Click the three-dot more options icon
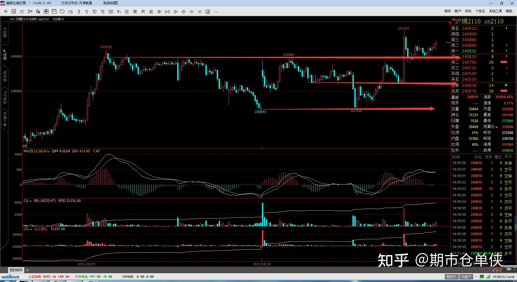This screenshot has height=282, width=517. click(216, 12)
